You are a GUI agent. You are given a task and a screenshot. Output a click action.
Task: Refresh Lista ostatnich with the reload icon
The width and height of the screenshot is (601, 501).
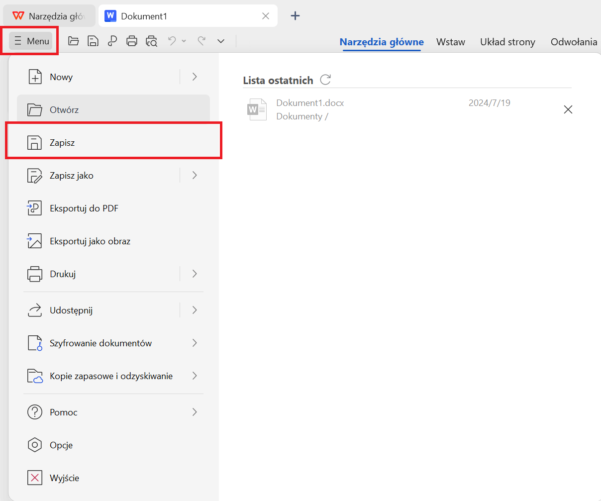click(x=326, y=80)
